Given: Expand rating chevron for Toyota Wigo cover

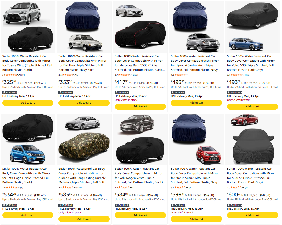Looking at the screenshot, I should click(x=18, y=75).
